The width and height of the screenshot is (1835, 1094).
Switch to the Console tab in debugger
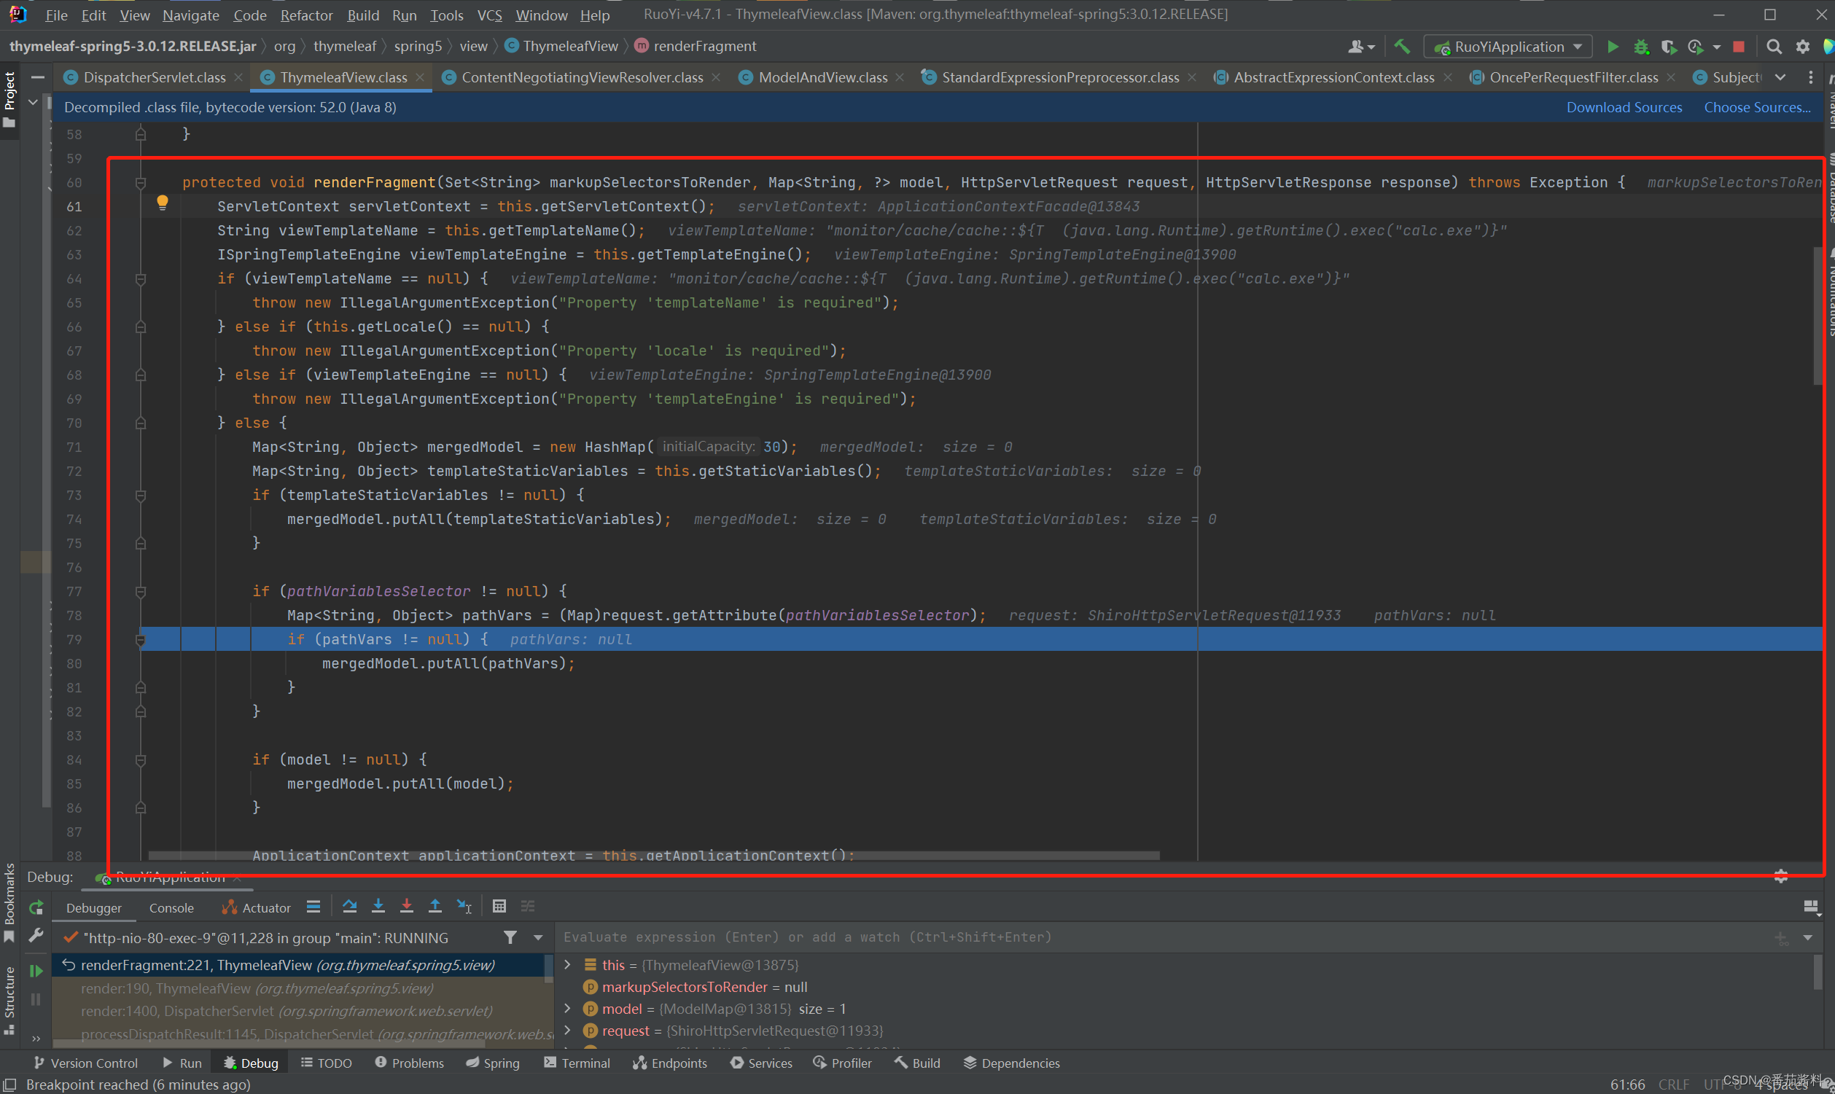(171, 907)
